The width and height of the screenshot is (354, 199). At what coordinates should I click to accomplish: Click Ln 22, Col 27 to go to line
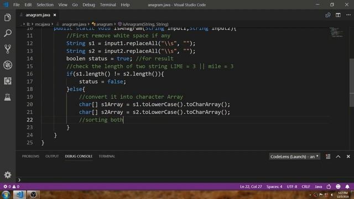[x=251, y=187]
